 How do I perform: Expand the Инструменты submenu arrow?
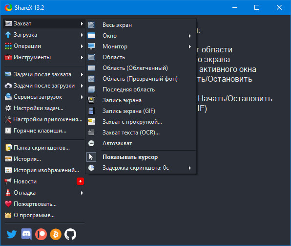tap(82, 57)
